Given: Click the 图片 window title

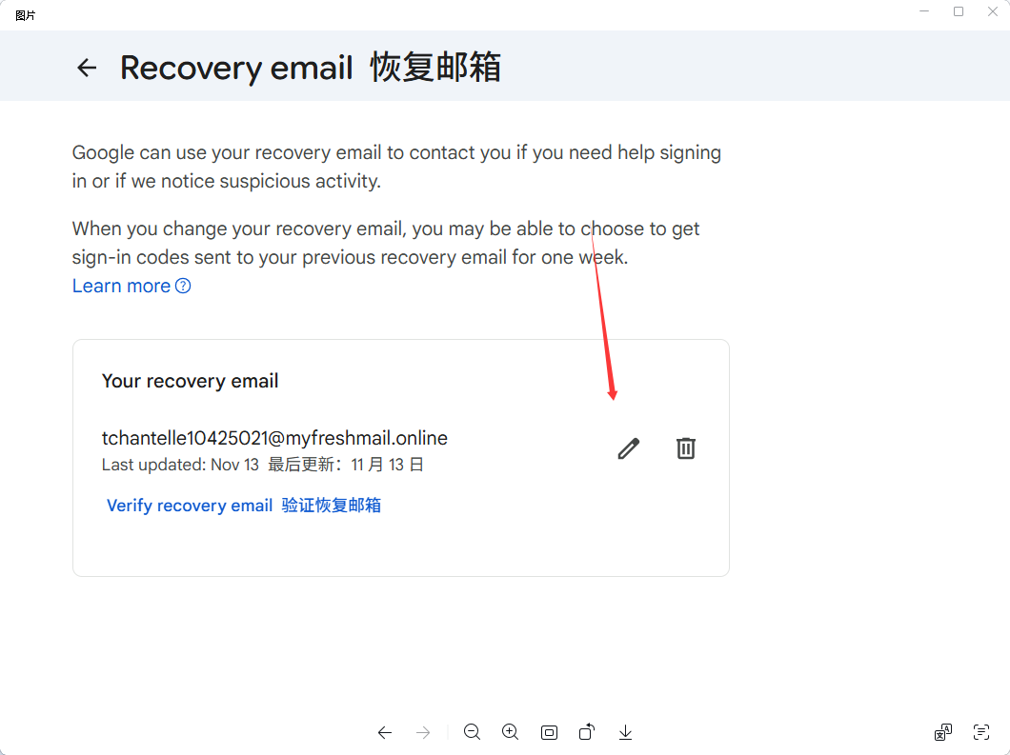Looking at the screenshot, I should [25, 15].
